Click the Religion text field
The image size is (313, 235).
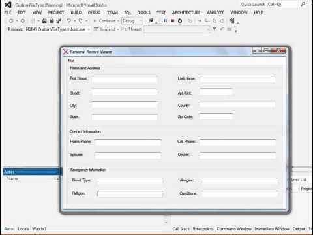(130, 194)
